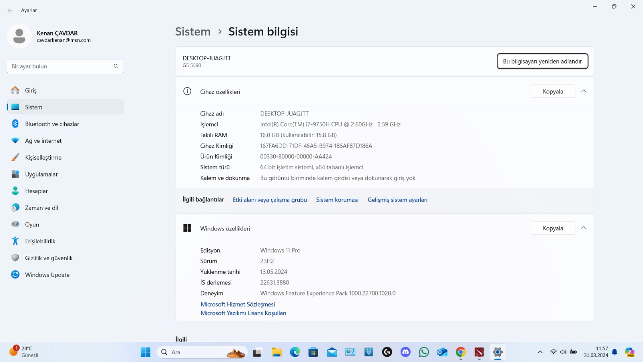
Task: Click the Settings gear taskbar icon
Action: point(498,352)
